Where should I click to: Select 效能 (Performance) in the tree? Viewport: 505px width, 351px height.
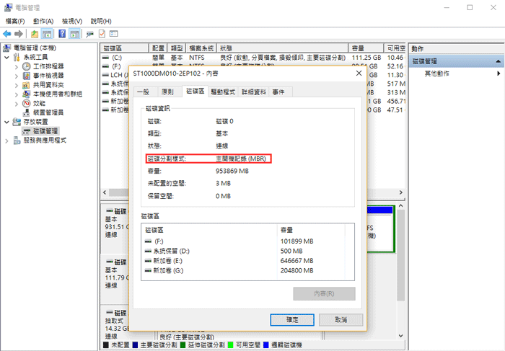click(39, 103)
